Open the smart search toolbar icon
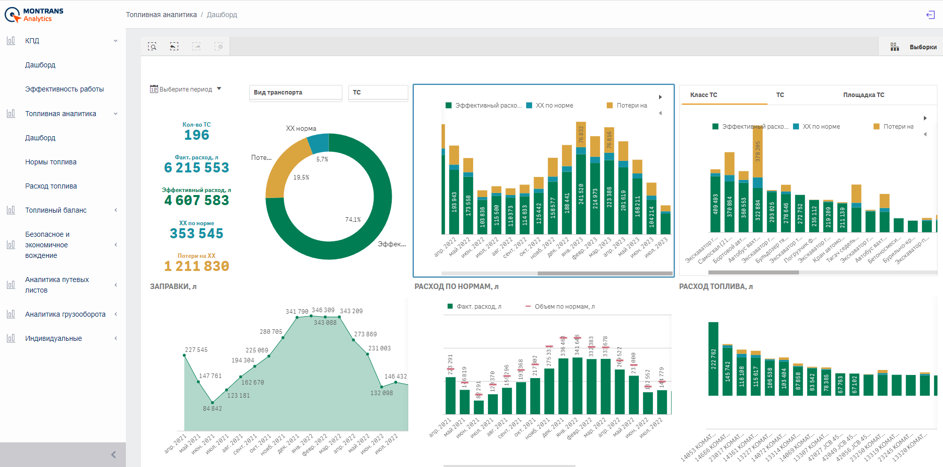Image resolution: width=943 pixels, height=467 pixels. [x=152, y=46]
